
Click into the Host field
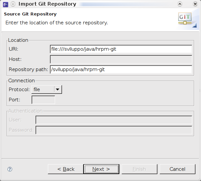click(121, 59)
